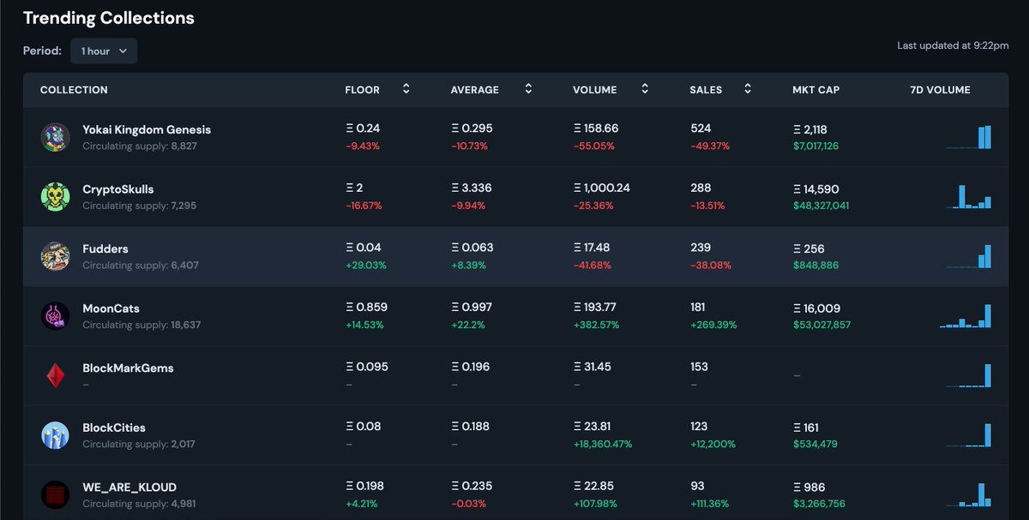The width and height of the screenshot is (1029, 520).
Task: Click the 7D VOLUME column header
Action: click(x=941, y=90)
